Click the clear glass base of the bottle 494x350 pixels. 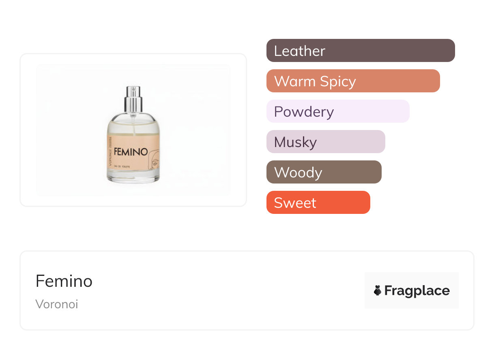(x=133, y=177)
